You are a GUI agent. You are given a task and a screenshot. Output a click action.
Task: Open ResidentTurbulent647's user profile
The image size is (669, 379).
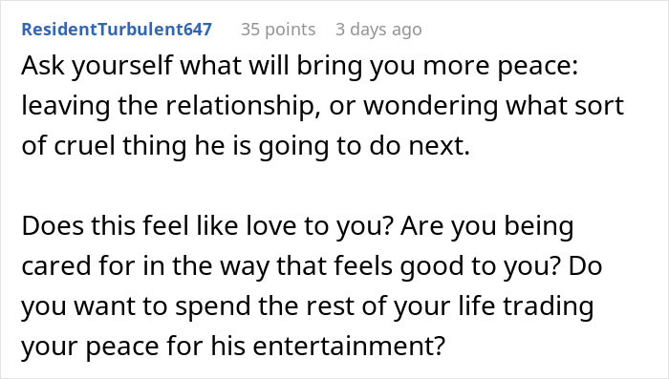(x=117, y=30)
